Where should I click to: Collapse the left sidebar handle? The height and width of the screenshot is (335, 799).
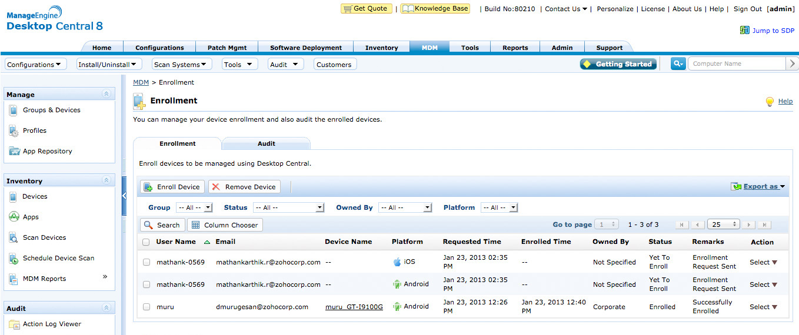pos(124,196)
